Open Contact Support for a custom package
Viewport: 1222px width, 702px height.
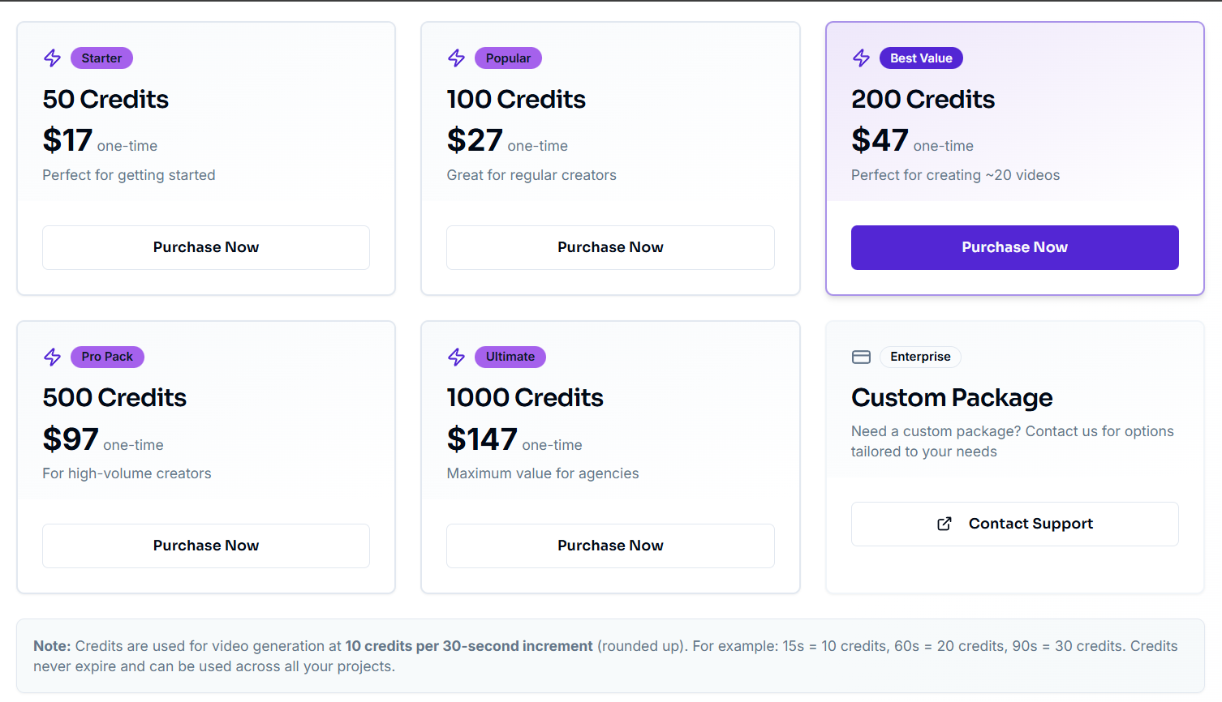pos(1014,524)
